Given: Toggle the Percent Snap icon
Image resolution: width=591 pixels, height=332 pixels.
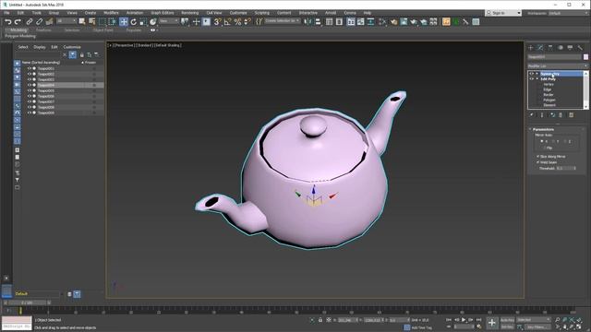Looking at the screenshot, I should coord(237,22).
